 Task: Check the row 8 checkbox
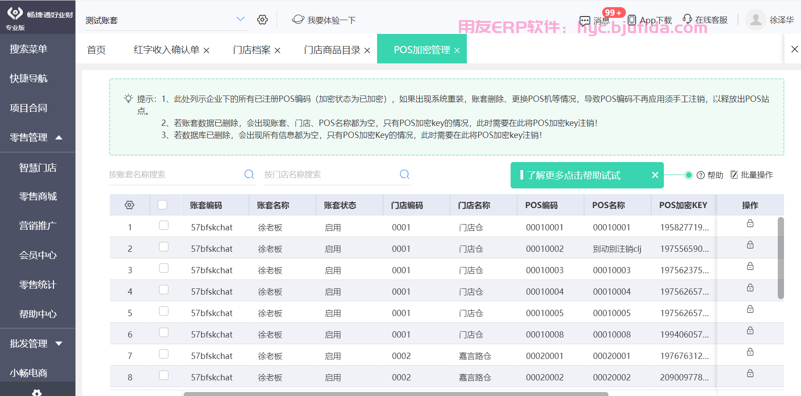pyautogui.click(x=164, y=375)
